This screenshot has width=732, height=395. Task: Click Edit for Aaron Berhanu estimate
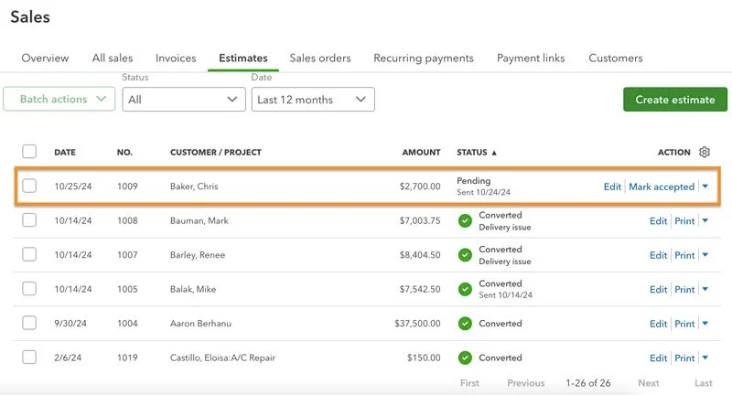tap(658, 324)
